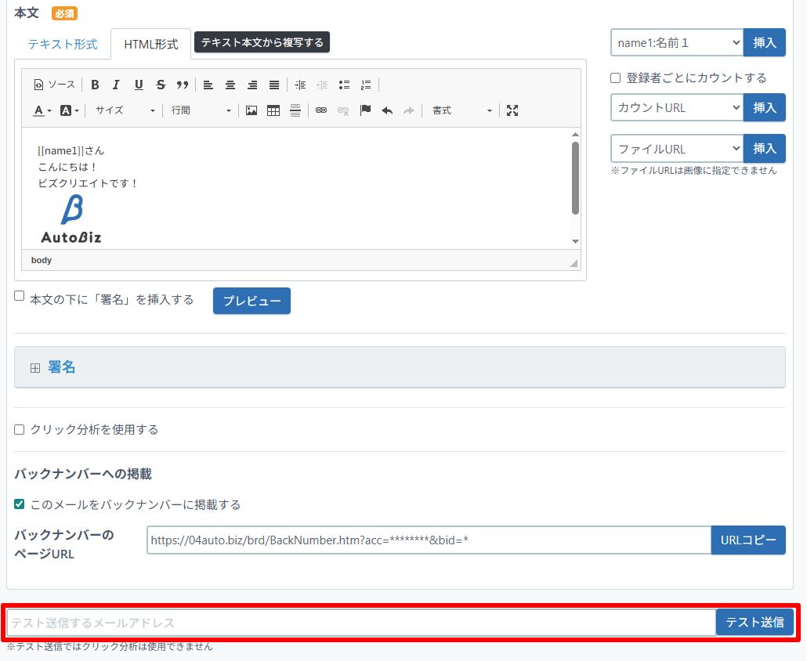Viewport: 807px width, 661px height.
Task: Click the プレビュー button
Action: [252, 301]
